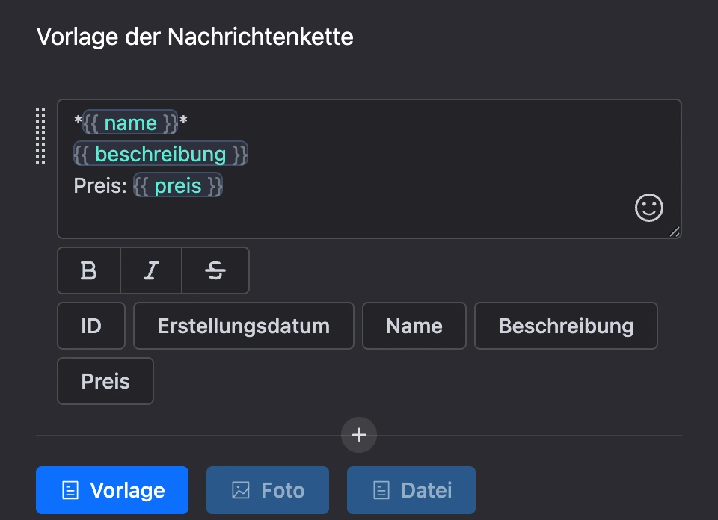The width and height of the screenshot is (718, 520).
Task: Click inside the message template text area
Action: pos(369,169)
